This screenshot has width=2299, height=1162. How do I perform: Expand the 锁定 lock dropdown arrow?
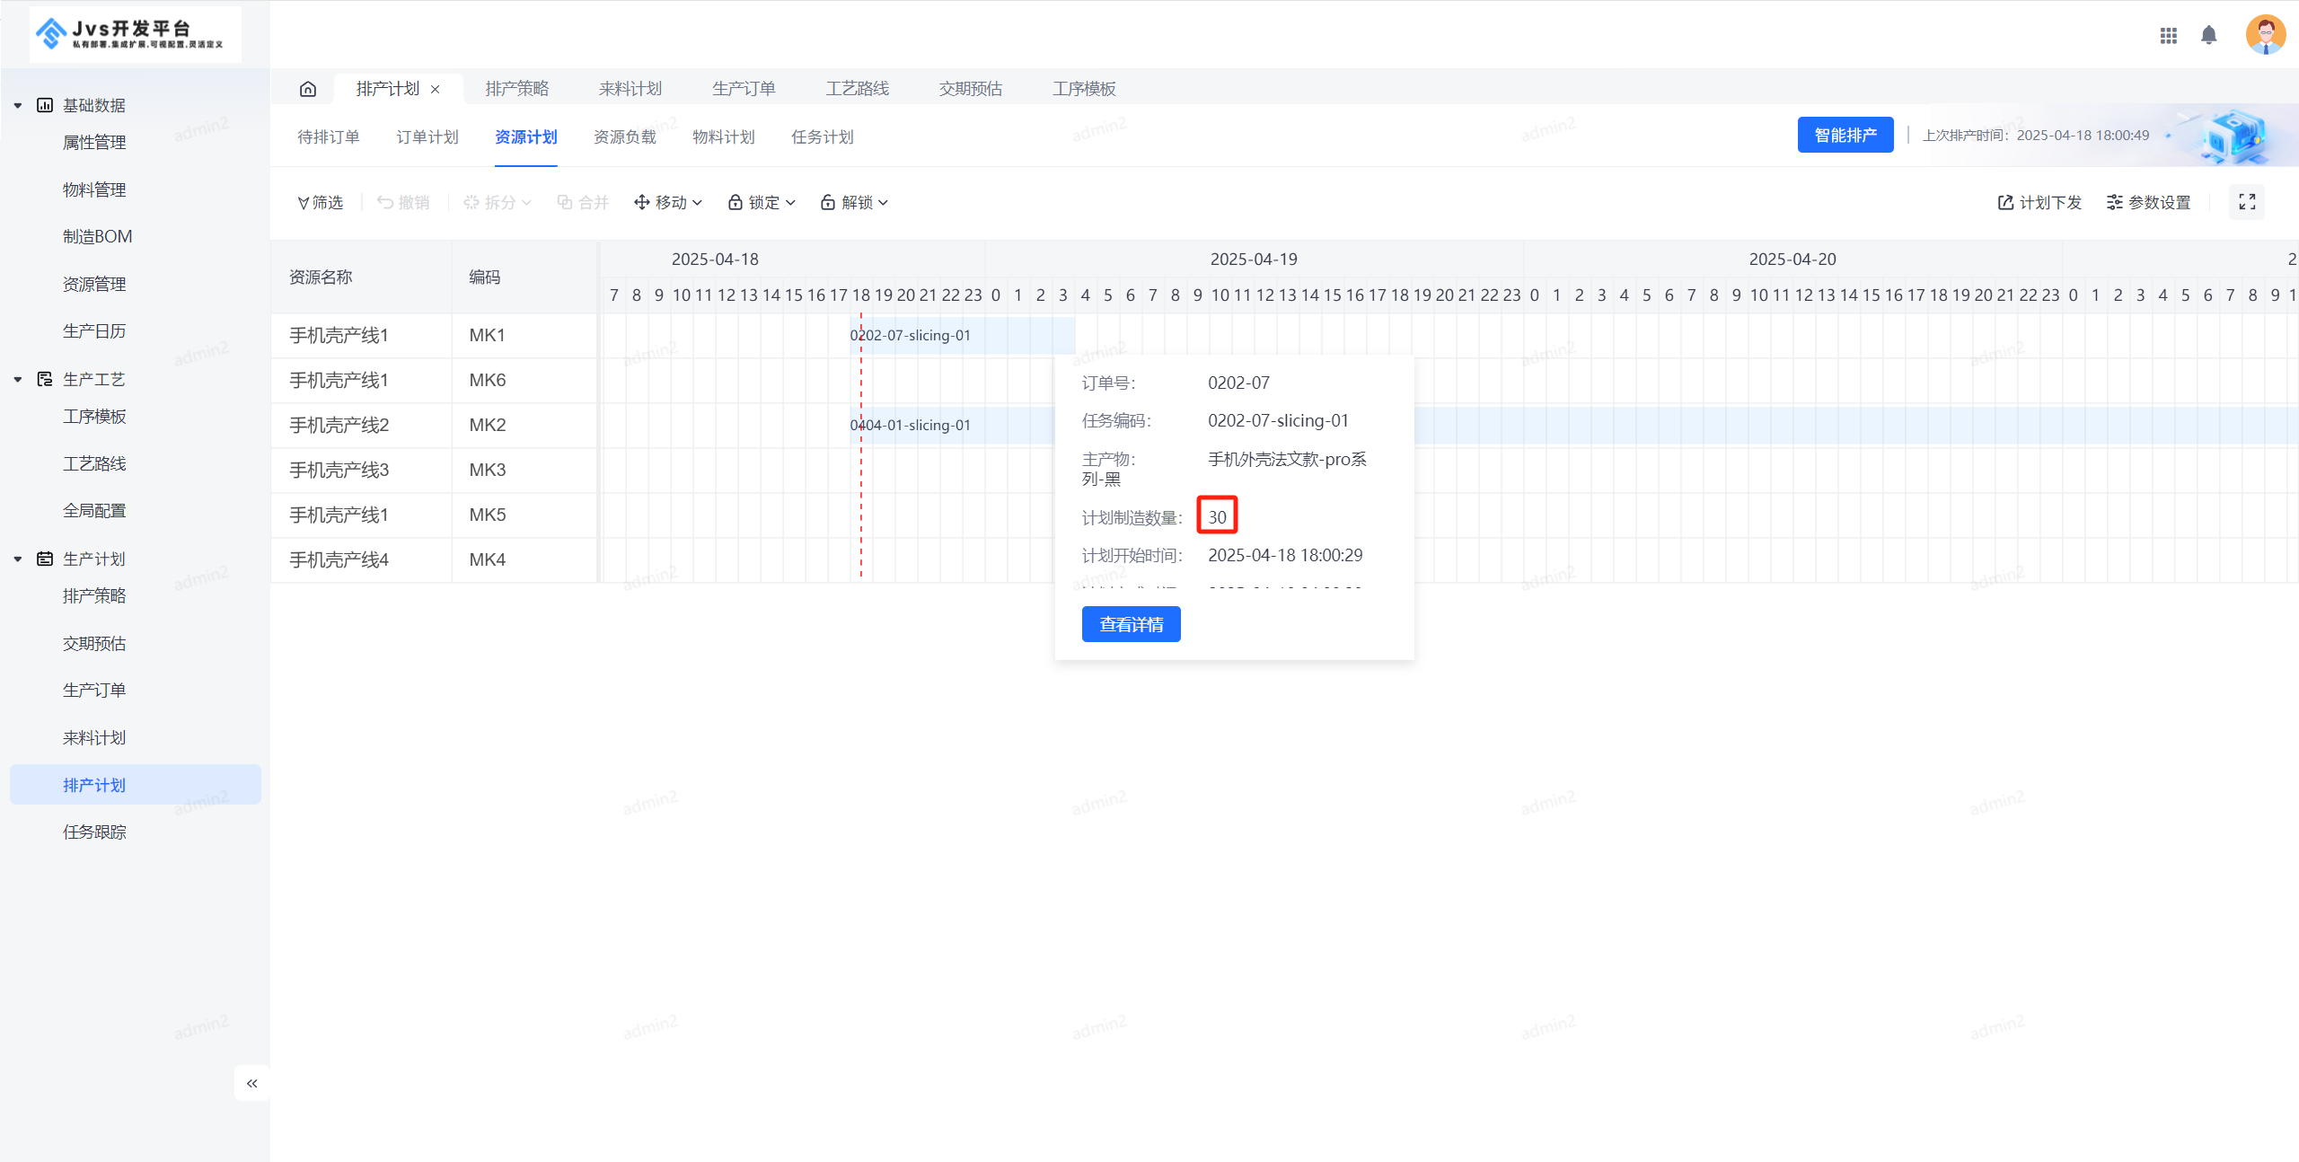click(789, 202)
